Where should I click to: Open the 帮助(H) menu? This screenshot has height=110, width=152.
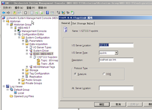(42, 8)
